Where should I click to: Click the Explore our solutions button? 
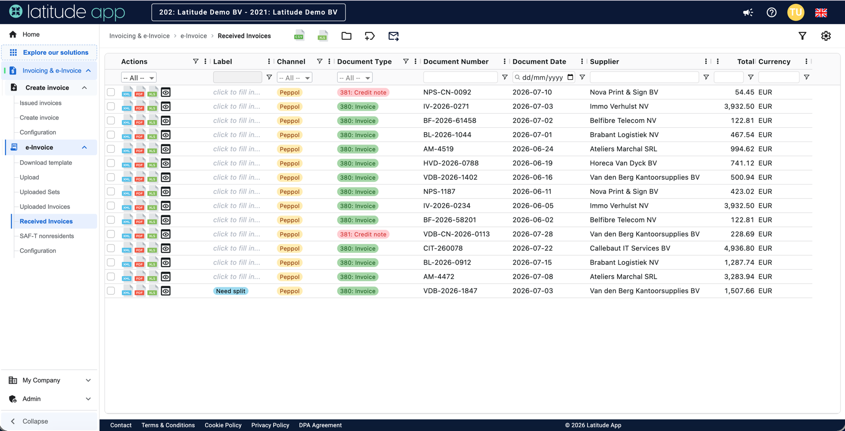coord(50,52)
